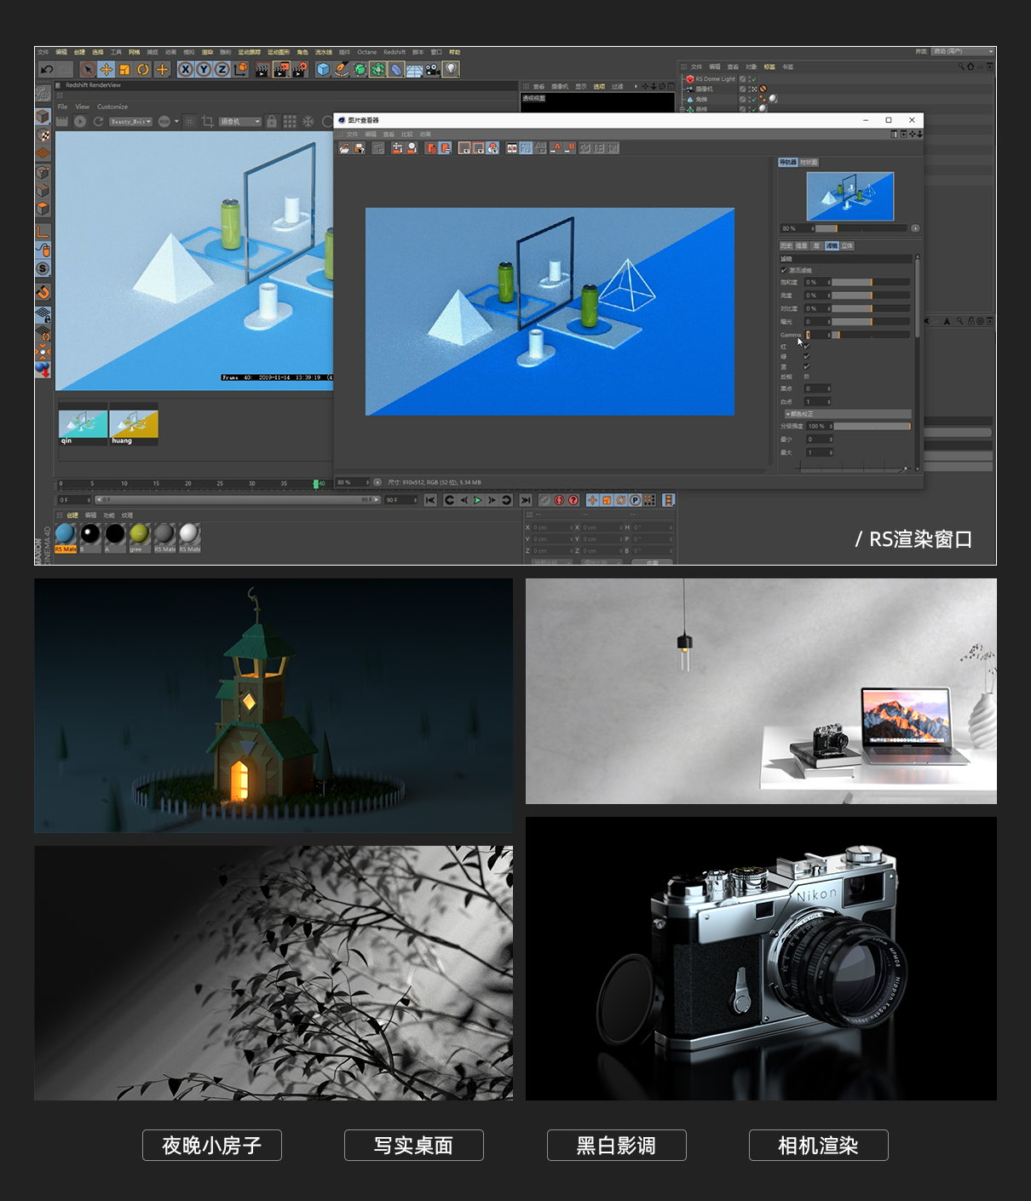Add a Cube primitive from the toolbar
Viewport: 1031px width, 1201px height.
[323, 70]
